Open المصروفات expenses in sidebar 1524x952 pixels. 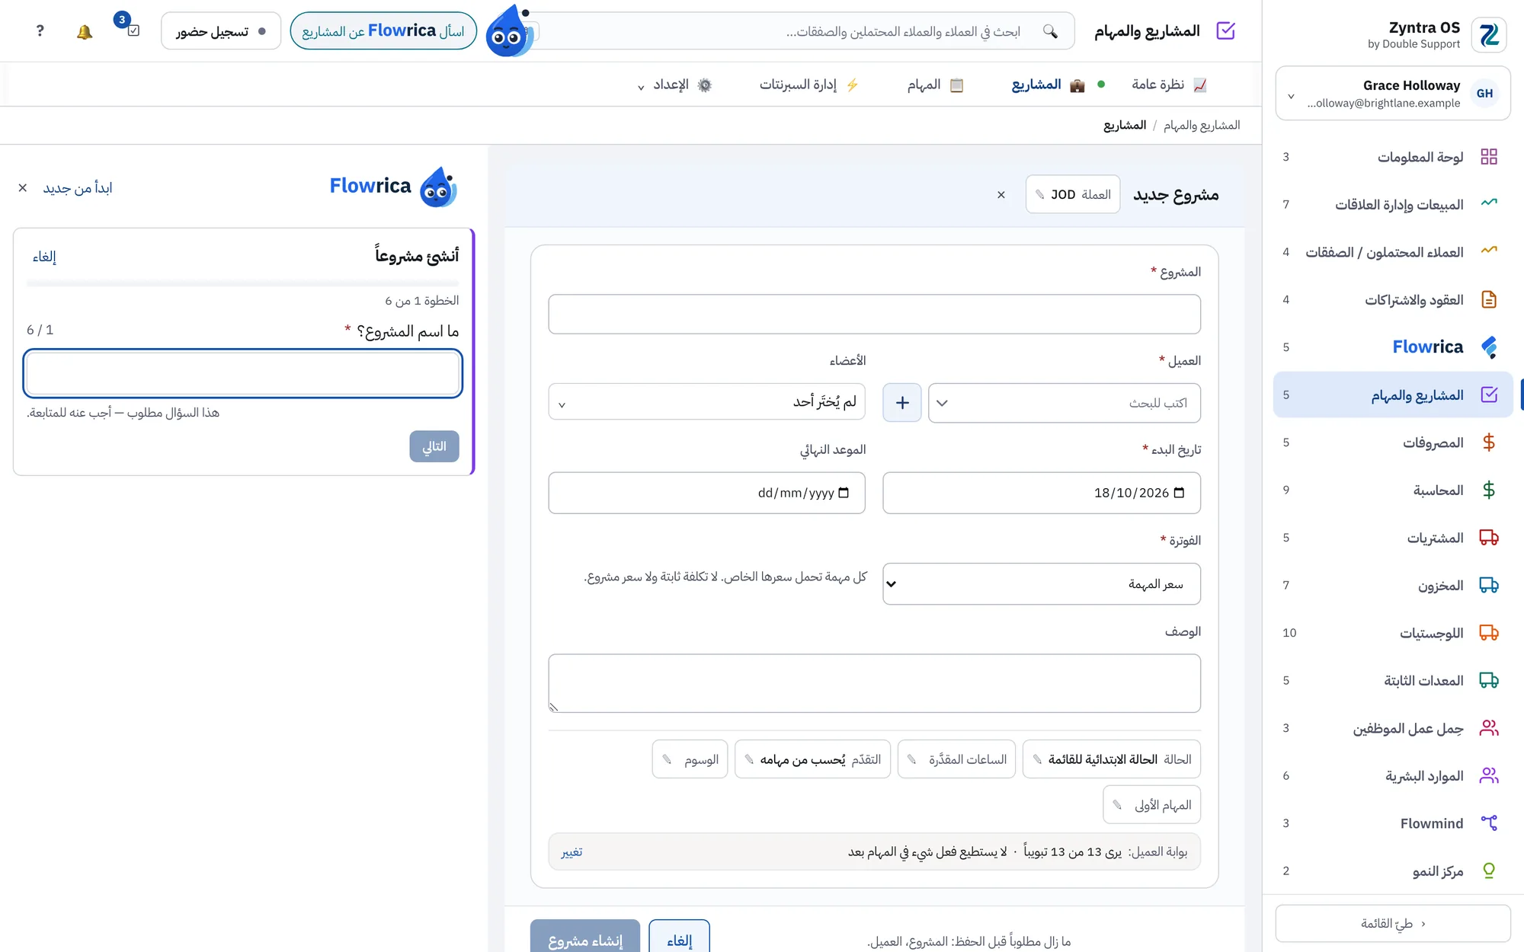[x=1392, y=442]
